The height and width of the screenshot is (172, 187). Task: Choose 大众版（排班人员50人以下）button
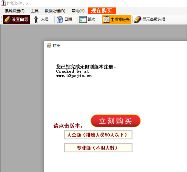[x=98, y=135]
